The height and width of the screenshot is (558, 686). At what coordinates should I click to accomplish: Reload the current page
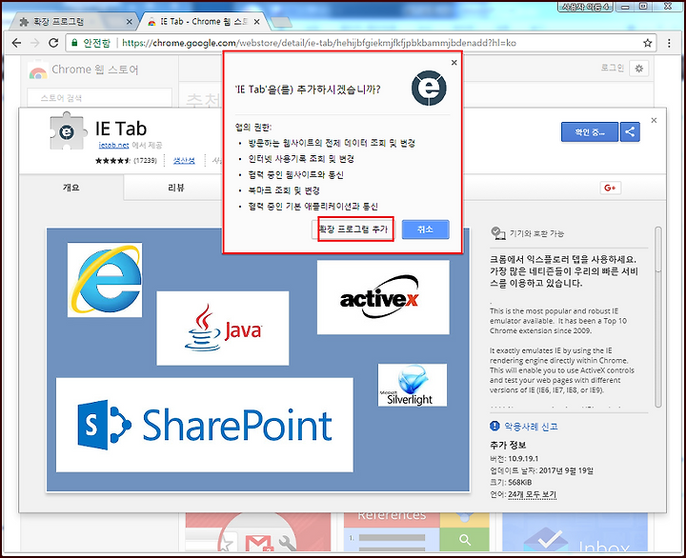(x=53, y=43)
